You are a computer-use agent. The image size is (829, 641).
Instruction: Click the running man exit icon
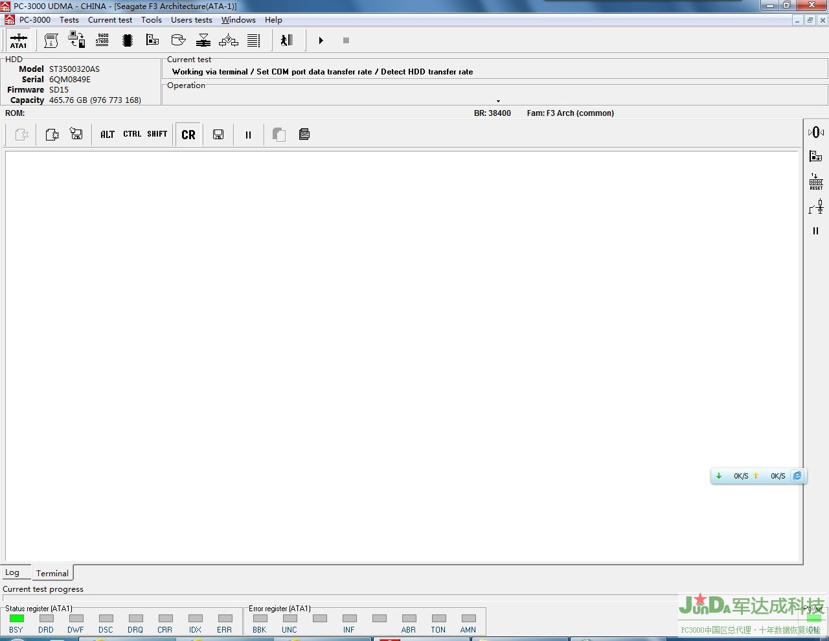coord(287,40)
